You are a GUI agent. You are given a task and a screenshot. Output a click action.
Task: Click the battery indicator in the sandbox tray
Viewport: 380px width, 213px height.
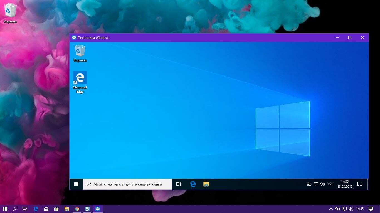309,184
